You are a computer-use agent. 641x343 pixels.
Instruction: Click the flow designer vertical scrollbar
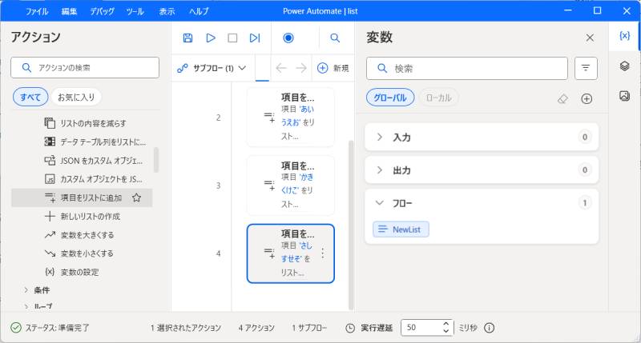coord(350,225)
